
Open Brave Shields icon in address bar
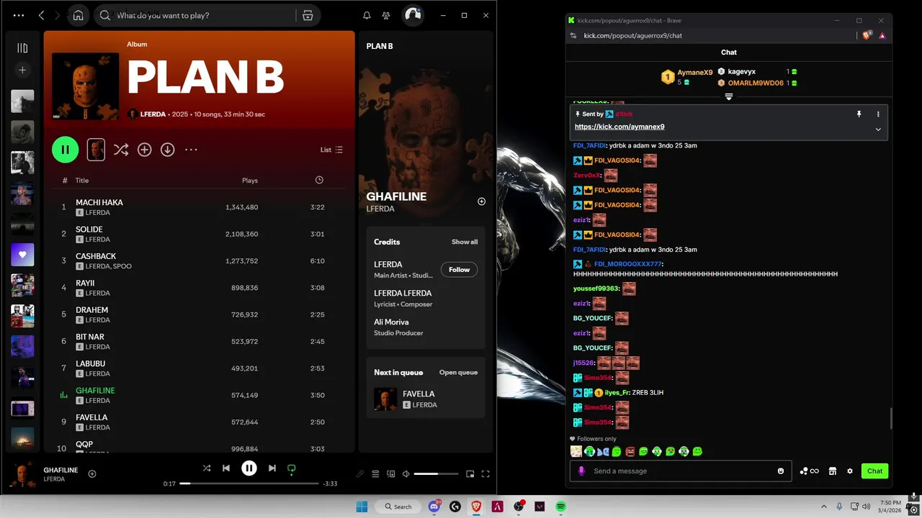click(867, 35)
